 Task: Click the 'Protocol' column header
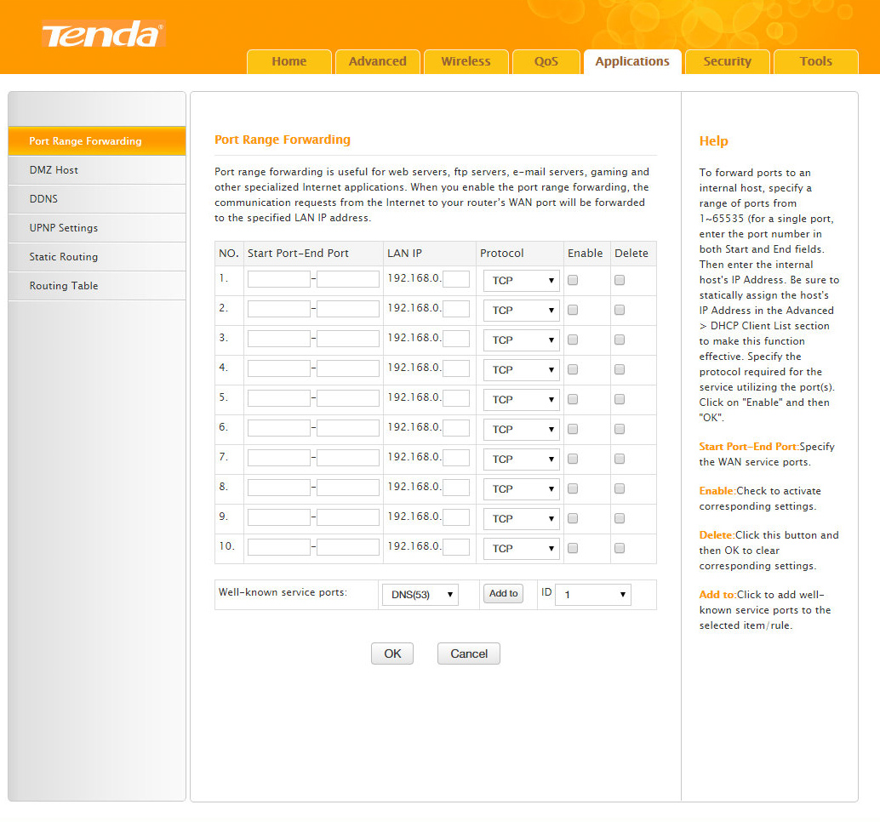point(501,253)
